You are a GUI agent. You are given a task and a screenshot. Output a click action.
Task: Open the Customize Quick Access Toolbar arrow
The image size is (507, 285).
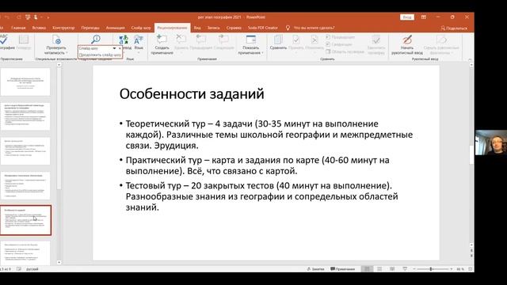[48, 17]
